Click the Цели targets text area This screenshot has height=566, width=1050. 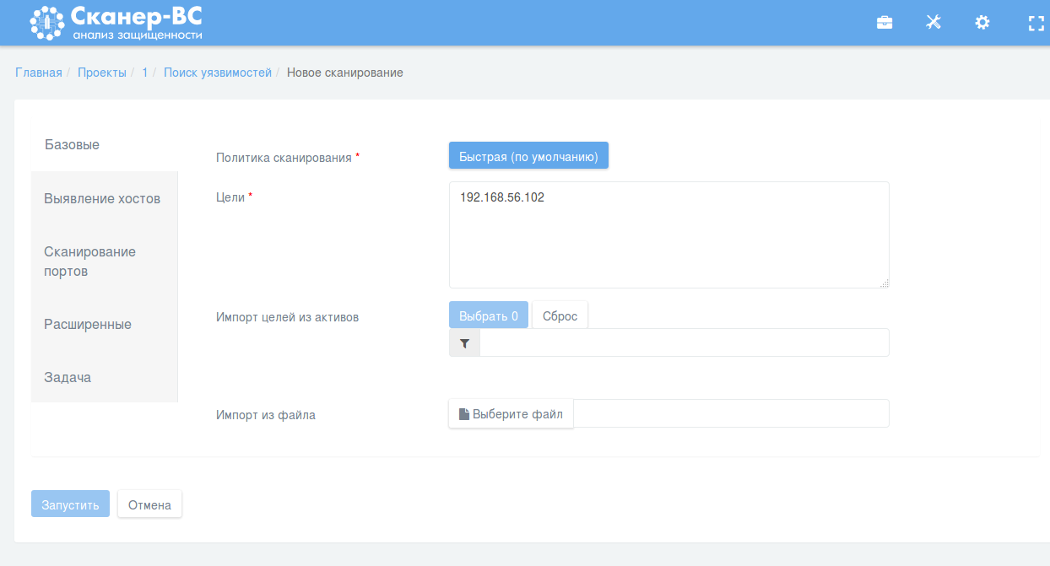click(x=669, y=234)
